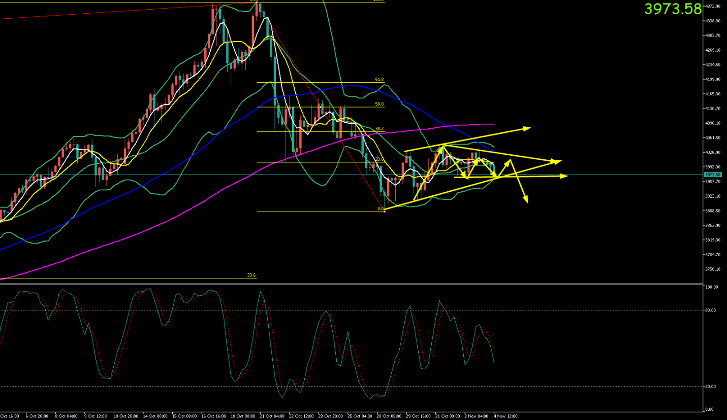Click the 38.2 Fibonacci level label
Viewport: 727px width, 420px height.
[x=379, y=129]
